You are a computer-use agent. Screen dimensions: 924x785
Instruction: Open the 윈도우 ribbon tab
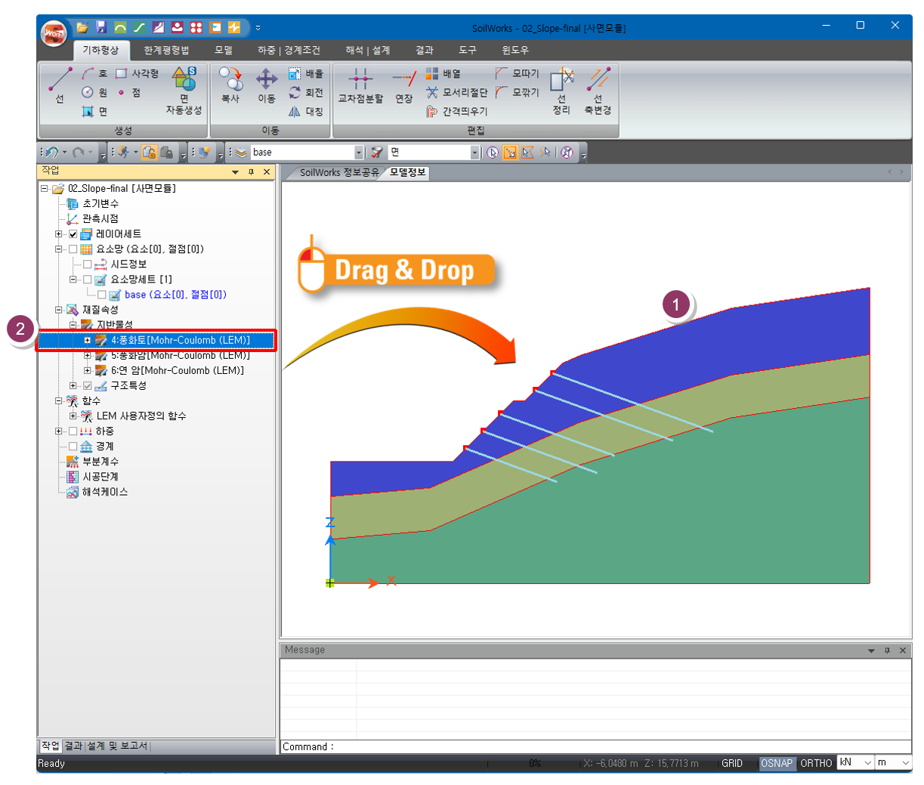[x=515, y=50]
